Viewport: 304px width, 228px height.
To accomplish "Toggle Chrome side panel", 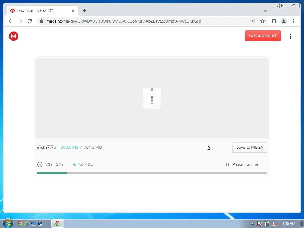I will coord(274,21).
